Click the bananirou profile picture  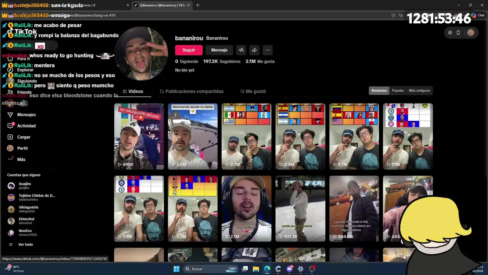tap(141, 53)
